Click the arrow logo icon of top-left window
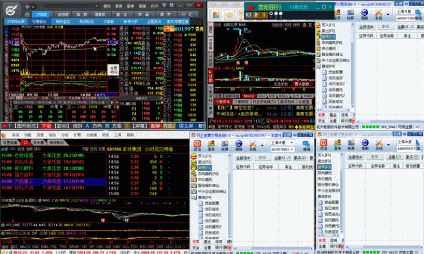 [x=11, y=10]
